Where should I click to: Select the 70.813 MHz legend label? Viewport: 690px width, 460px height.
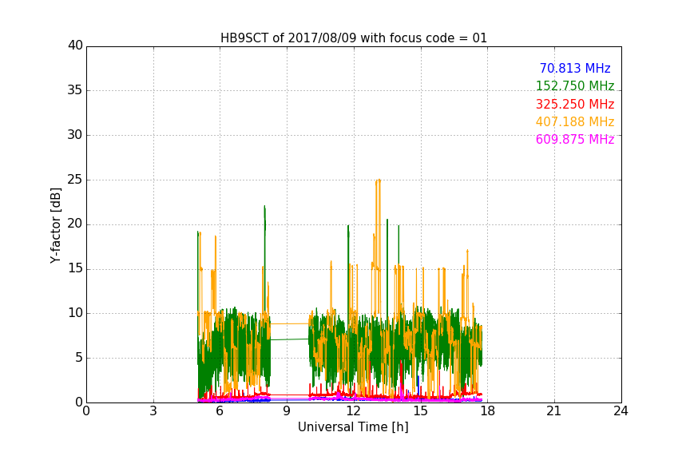click(575, 68)
